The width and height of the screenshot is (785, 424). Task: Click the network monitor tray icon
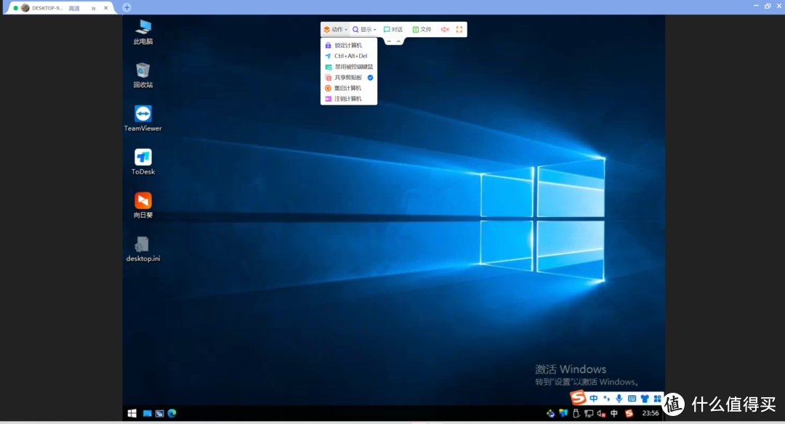tap(589, 414)
